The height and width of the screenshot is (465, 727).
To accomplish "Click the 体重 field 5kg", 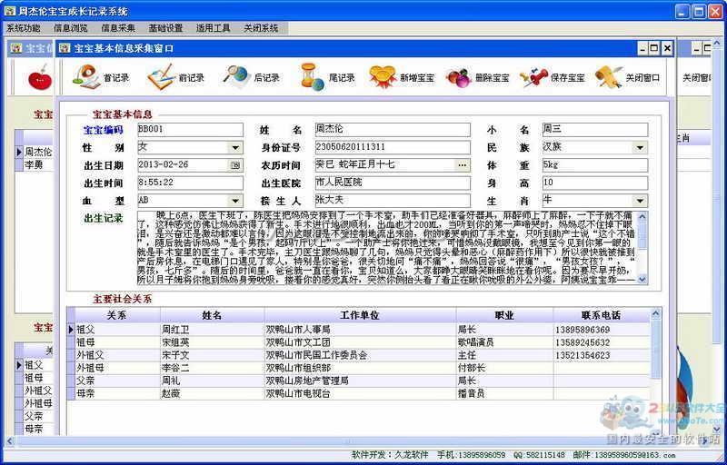I will tap(595, 165).
